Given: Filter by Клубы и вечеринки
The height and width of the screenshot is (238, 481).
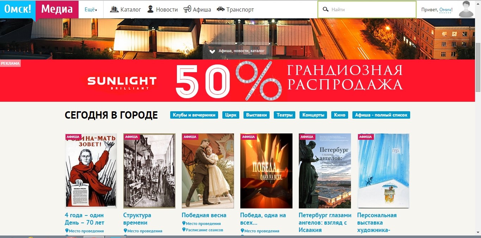Looking at the screenshot, I should pos(194,115).
